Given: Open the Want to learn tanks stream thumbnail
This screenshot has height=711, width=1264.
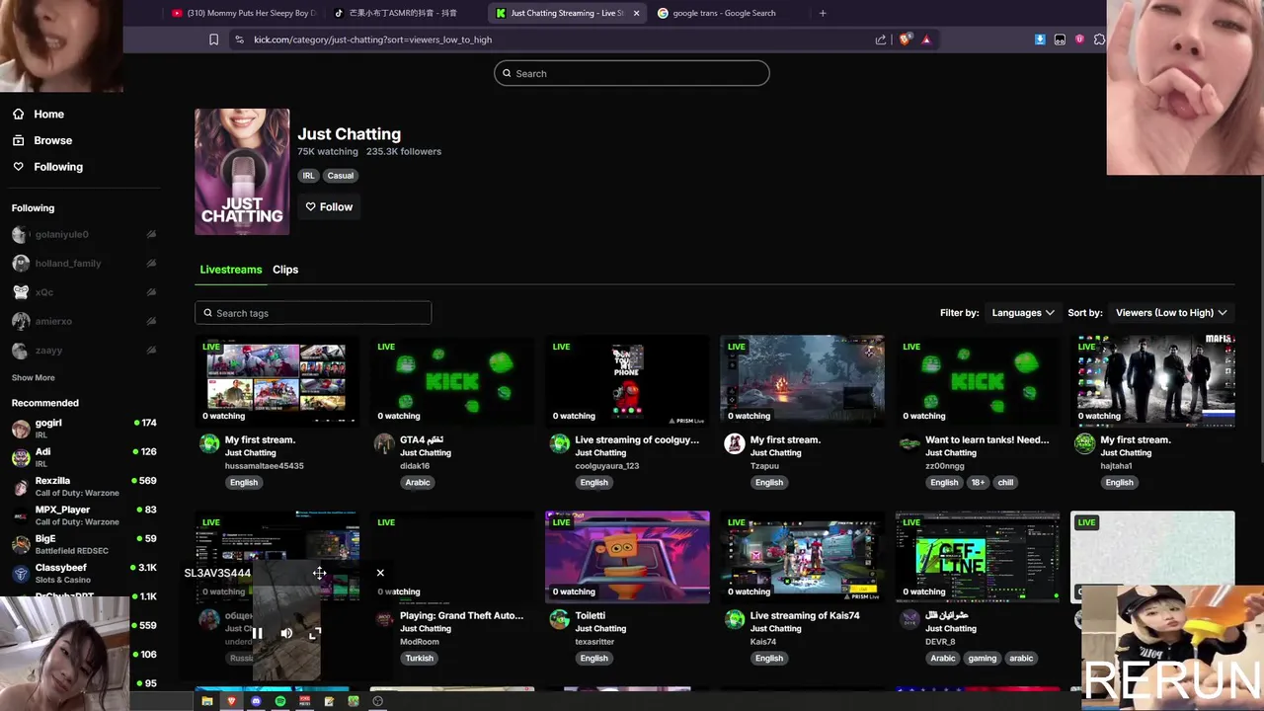Looking at the screenshot, I should [978, 381].
